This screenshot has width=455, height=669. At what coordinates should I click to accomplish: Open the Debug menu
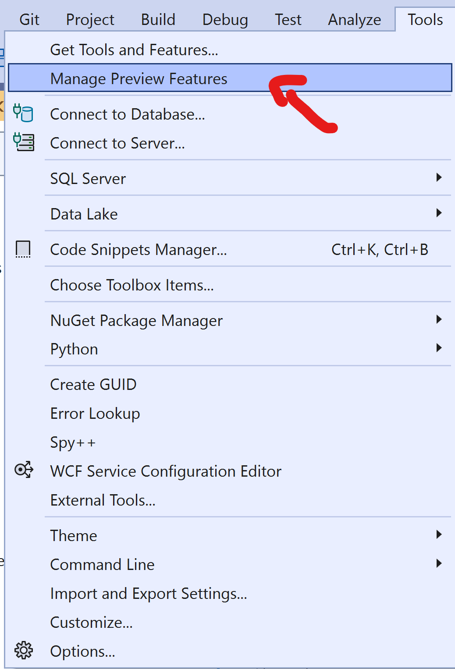click(x=225, y=20)
